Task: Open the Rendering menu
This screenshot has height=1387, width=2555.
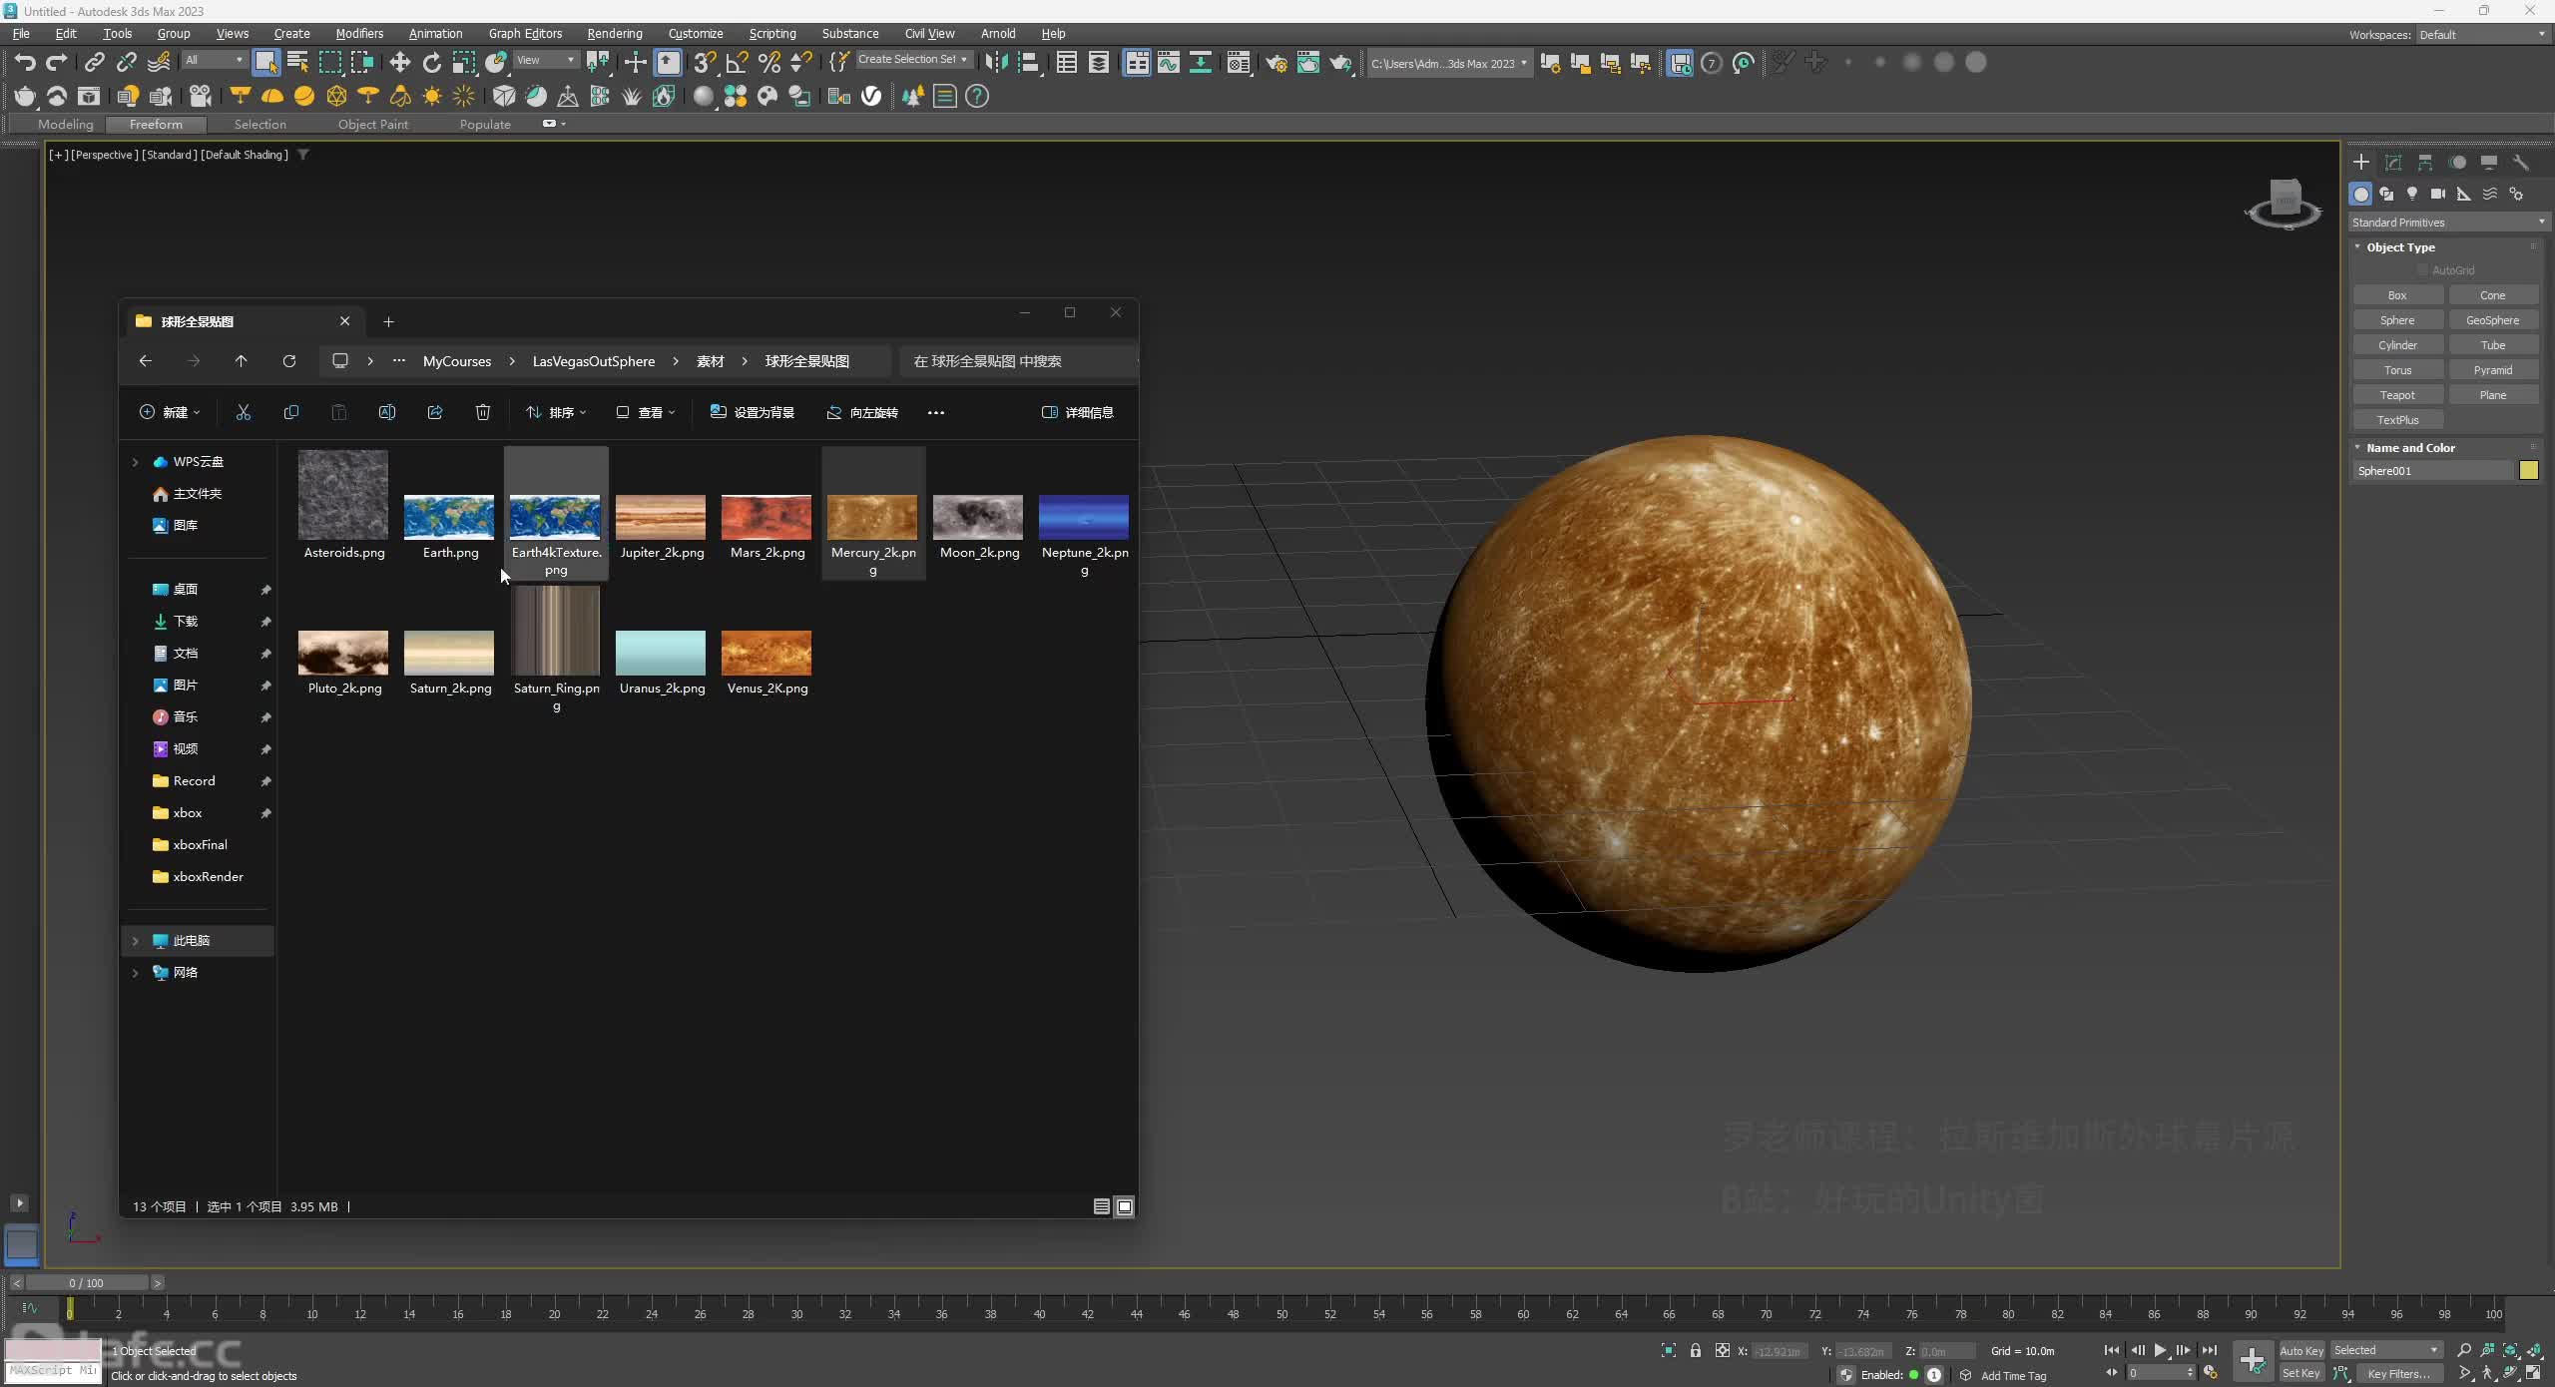Action: 614,33
